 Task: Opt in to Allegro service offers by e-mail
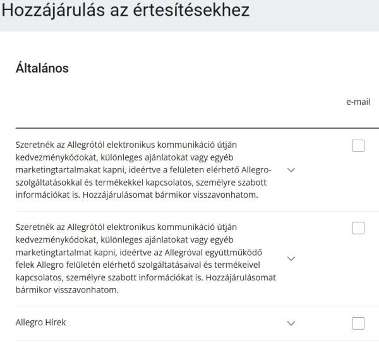pos(358,146)
